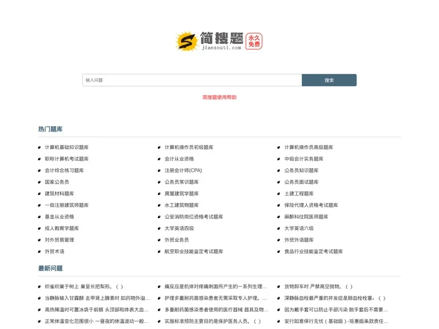Go to 注册会计师(CPA) question bank
Viewport: 439px width, 329px height.
[184, 171]
